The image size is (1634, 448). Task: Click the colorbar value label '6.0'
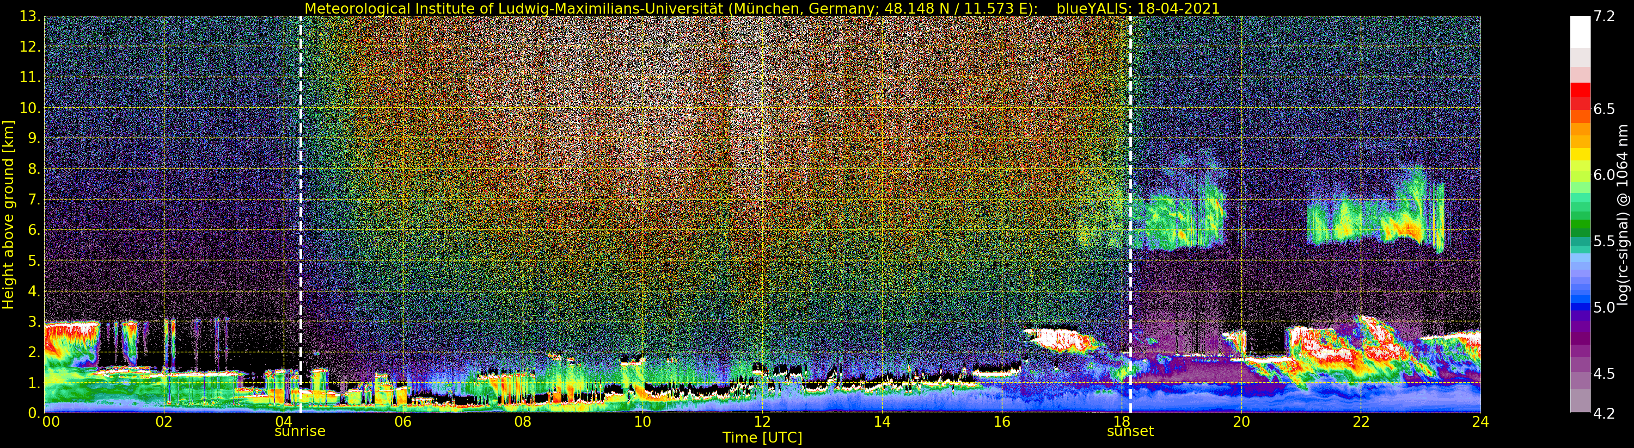coord(1604,175)
